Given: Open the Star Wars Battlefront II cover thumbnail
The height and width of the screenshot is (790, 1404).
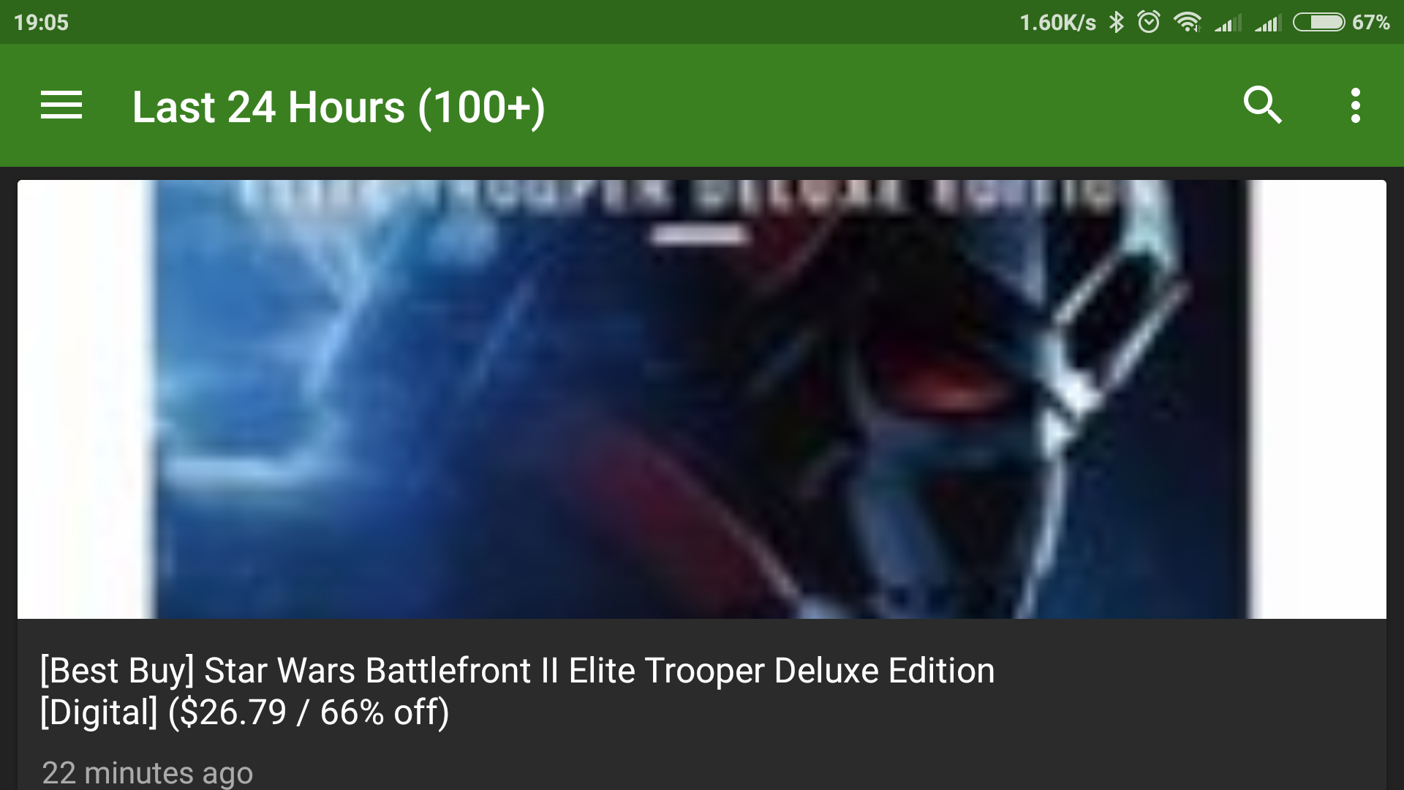Looking at the screenshot, I should (x=702, y=399).
